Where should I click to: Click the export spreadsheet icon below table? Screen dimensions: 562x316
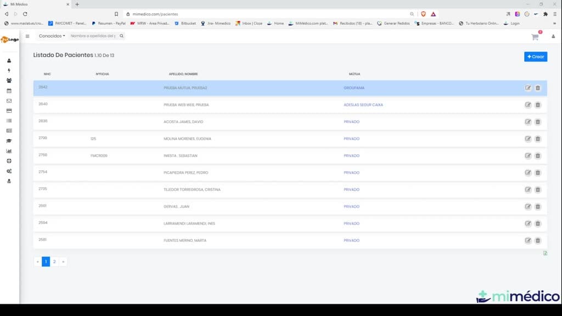click(545, 253)
